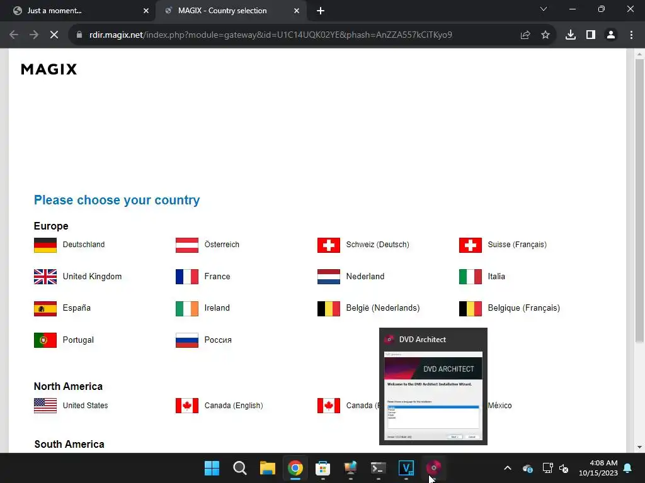Choose the United States flag icon
645x483 pixels.
click(x=45, y=406)
